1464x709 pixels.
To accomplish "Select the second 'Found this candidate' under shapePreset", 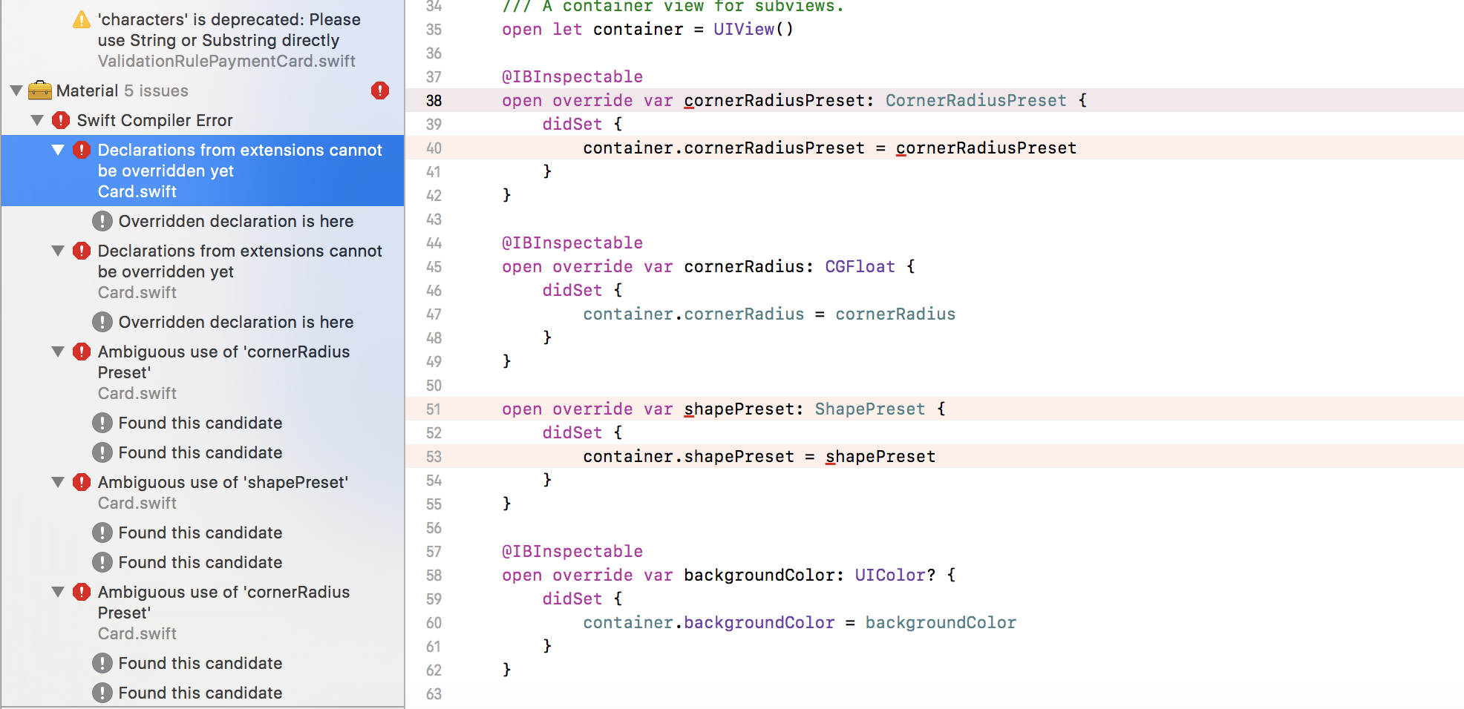I will pos(203,562).
